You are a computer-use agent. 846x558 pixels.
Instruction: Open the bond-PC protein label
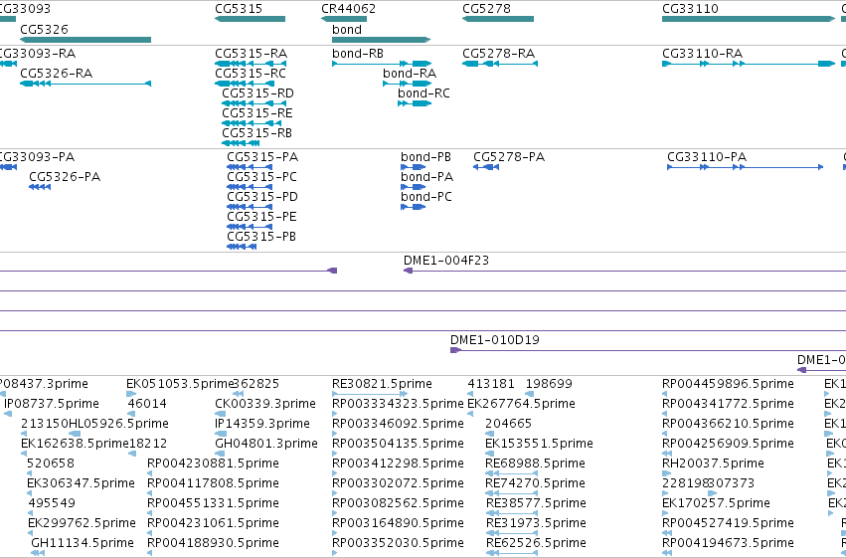click(x=426, y=197)
